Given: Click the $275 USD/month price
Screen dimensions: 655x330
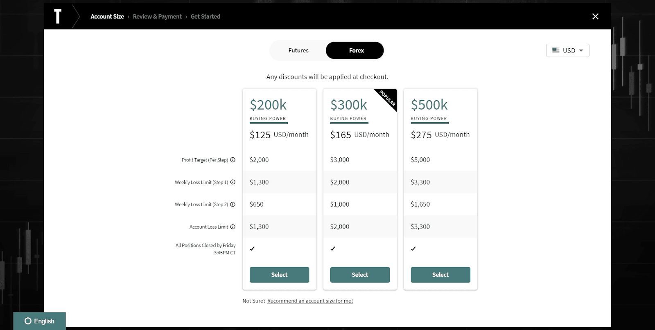Looking at the screenshot, I should tap(440, 135).
